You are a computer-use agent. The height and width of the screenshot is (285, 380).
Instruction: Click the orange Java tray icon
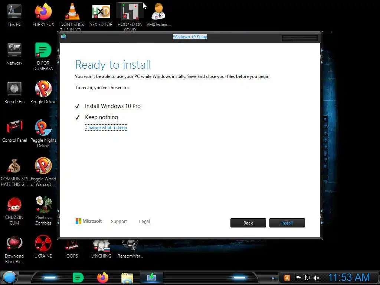287,278
